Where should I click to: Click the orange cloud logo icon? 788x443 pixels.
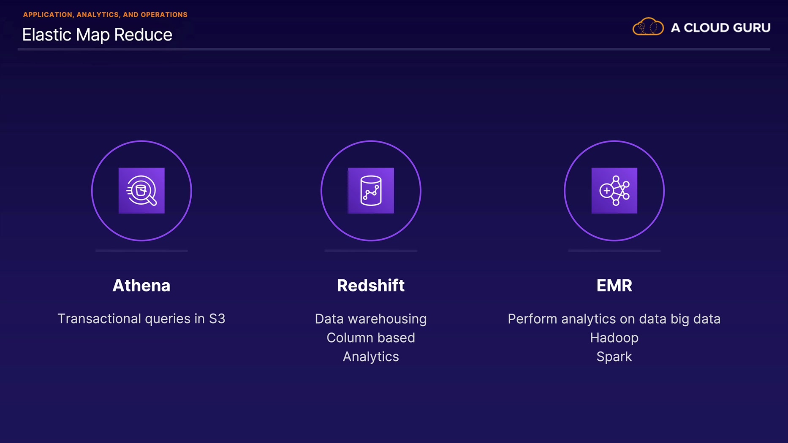648,27
